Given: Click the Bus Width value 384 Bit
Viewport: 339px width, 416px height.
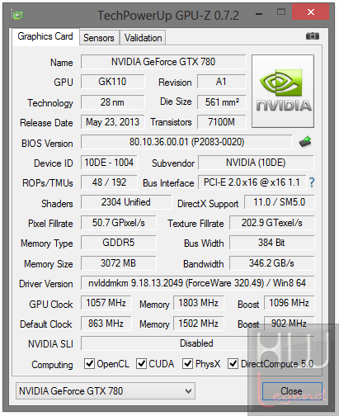Looking at the screenshot, I should click(x=272, y=243).
